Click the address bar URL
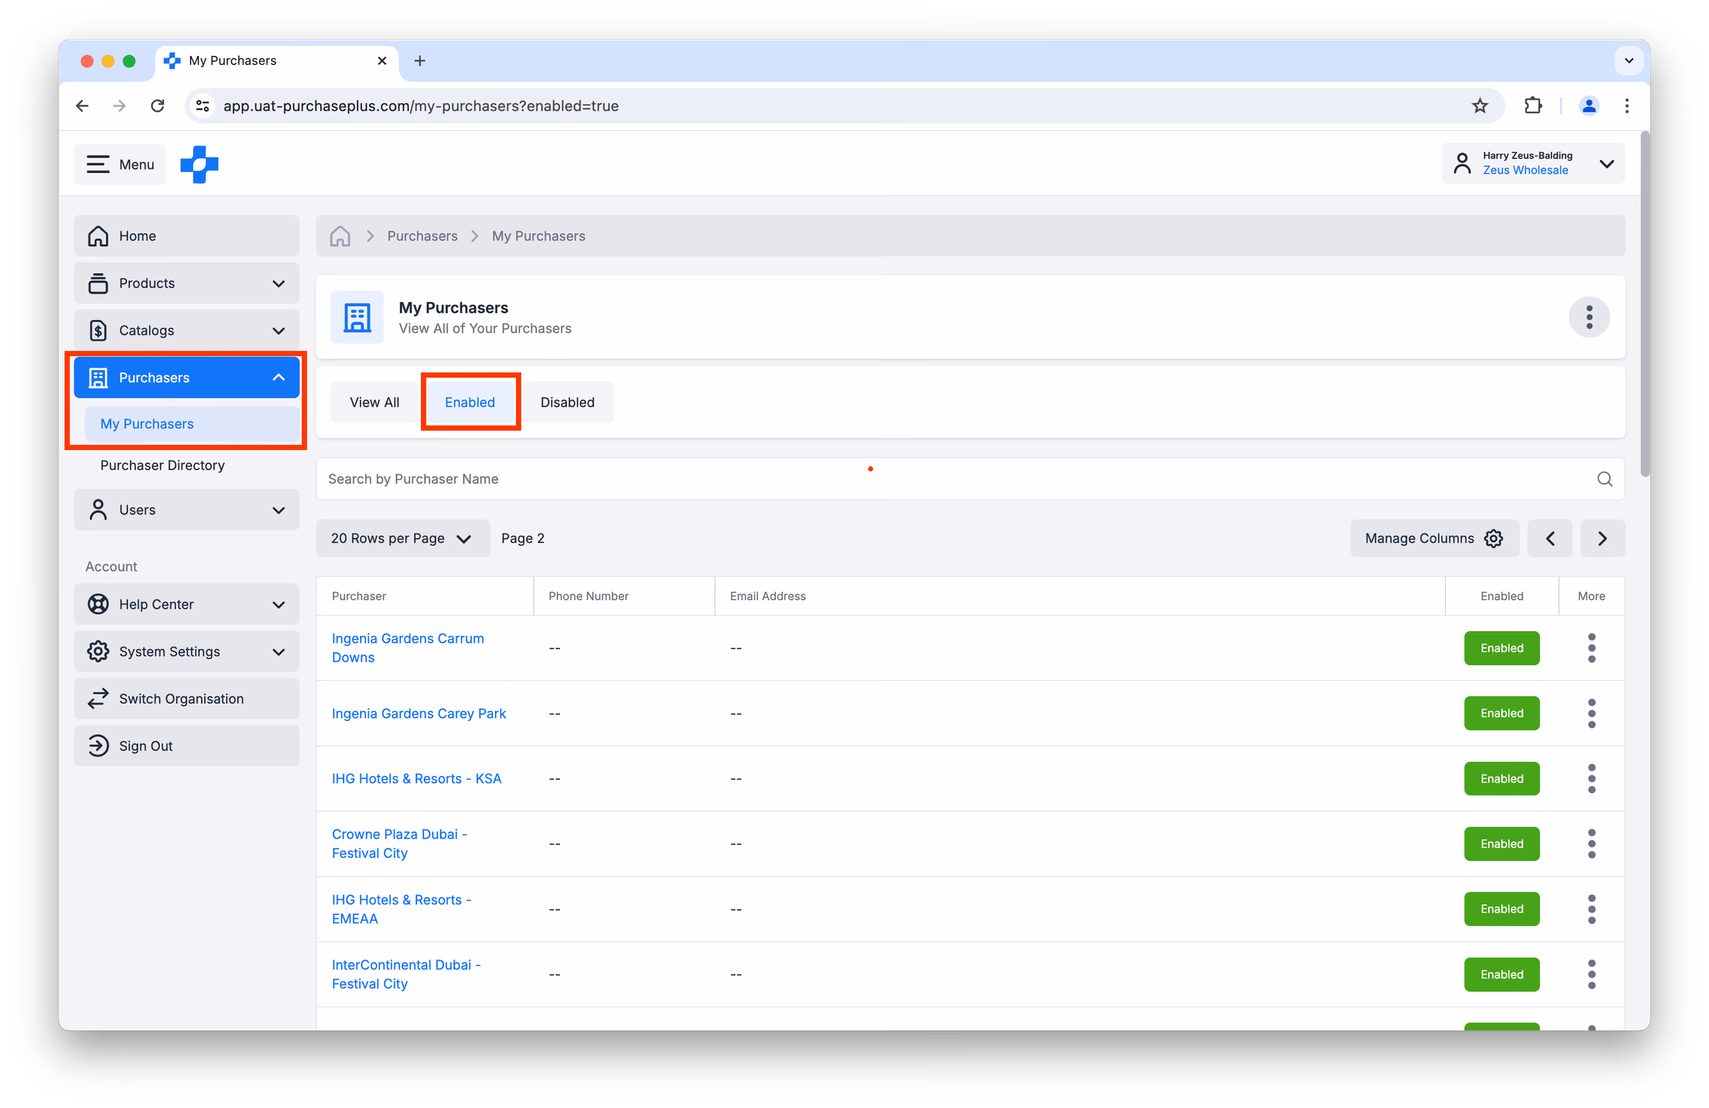The height and width of the screenshot is (1108, 1709). click(421, 106)
